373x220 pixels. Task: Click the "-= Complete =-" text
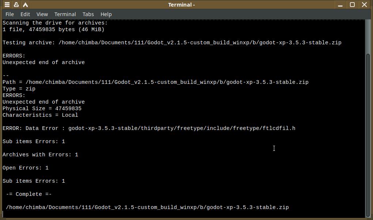(29, 194)
